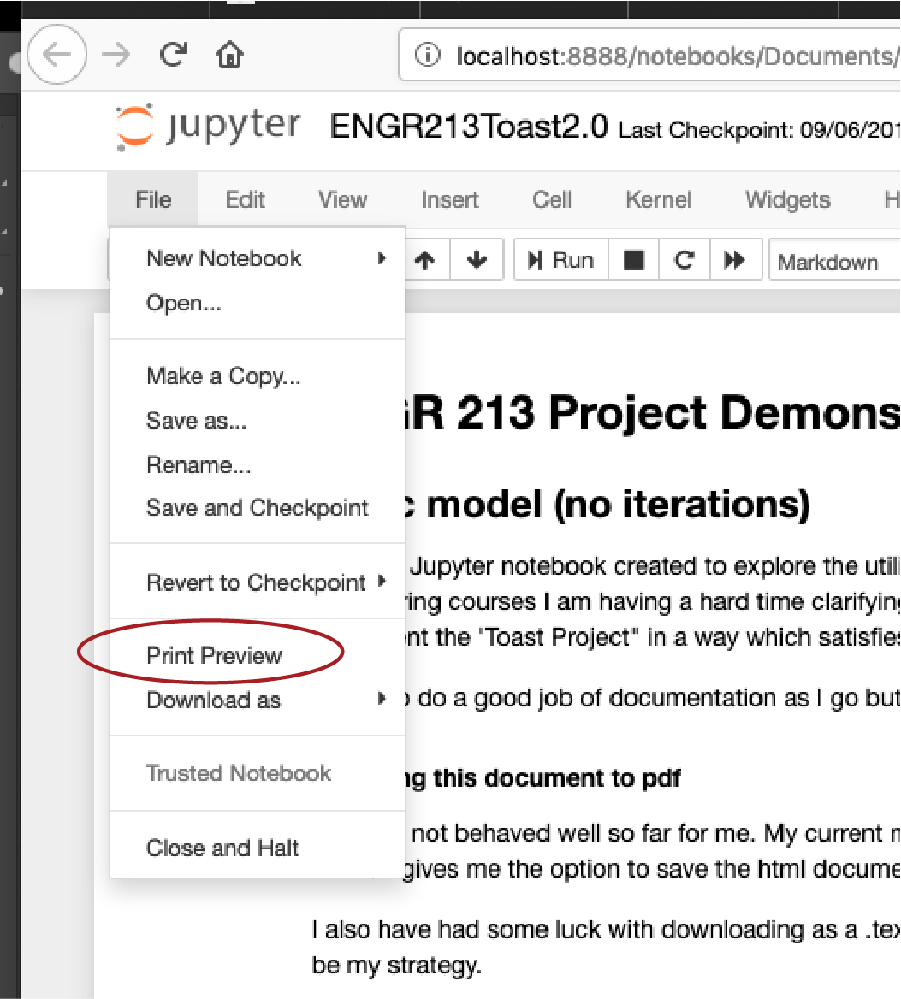
Task: Run the current cell
Action: pyautogui.click(x=560, y=261)
